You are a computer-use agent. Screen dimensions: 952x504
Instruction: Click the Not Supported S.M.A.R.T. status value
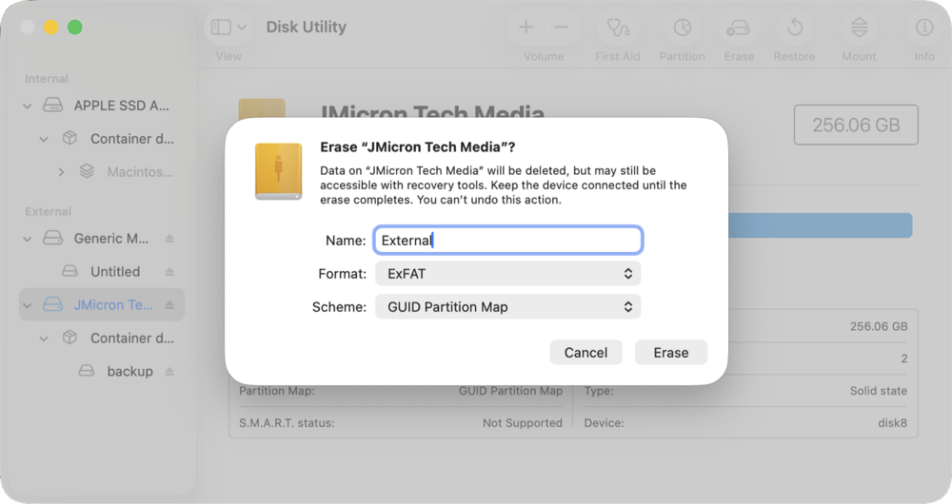tap(522, 423)
